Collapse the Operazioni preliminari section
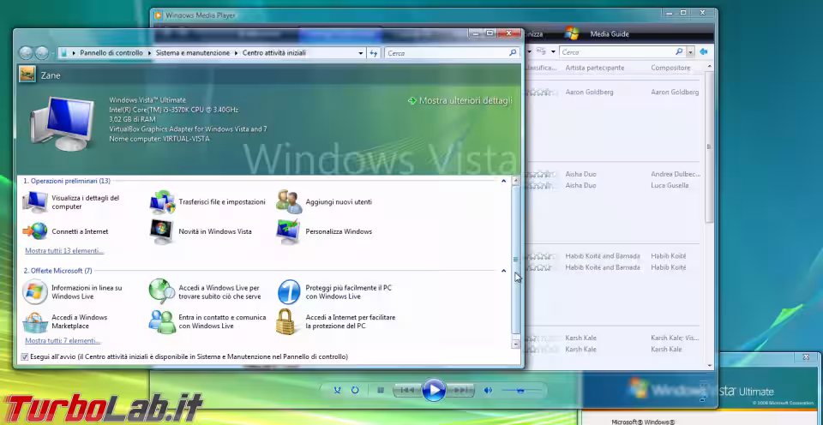Viewport: 823px width, 425px height. tap(504, 181)
